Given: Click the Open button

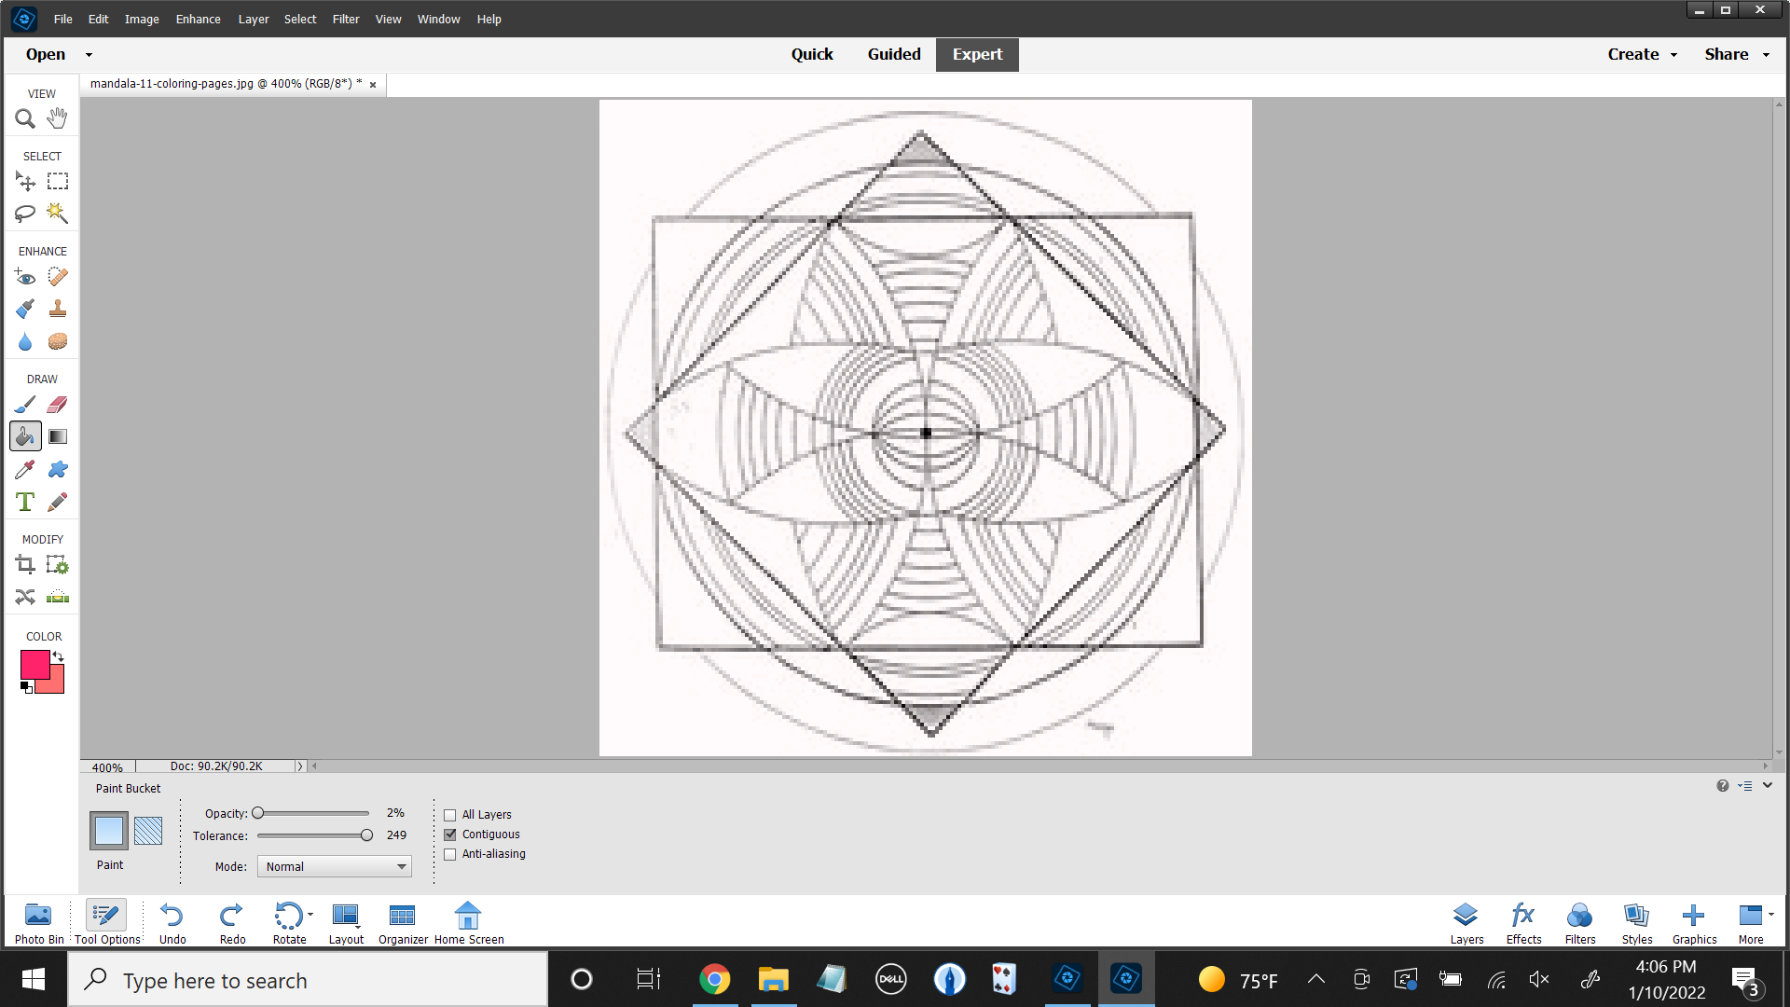Looking at the screenshot, I should pyautogui.click(x=46, y=54).
